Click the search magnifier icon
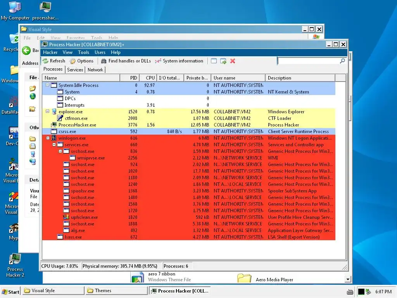397x298 pixels. coord(342,61)
